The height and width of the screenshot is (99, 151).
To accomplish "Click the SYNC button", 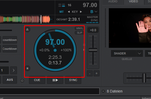I will pyautogui.click(x=73, y=80).
